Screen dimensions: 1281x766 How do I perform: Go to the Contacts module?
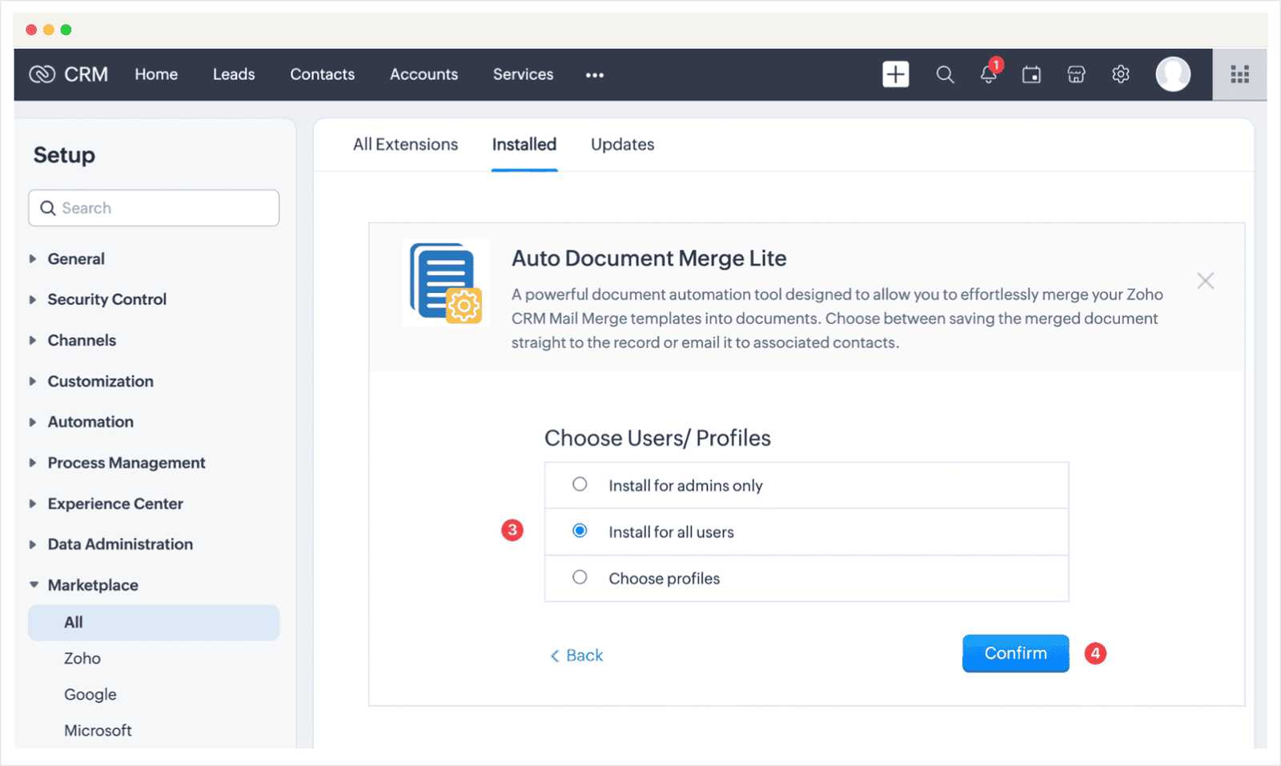pos(323,74)
